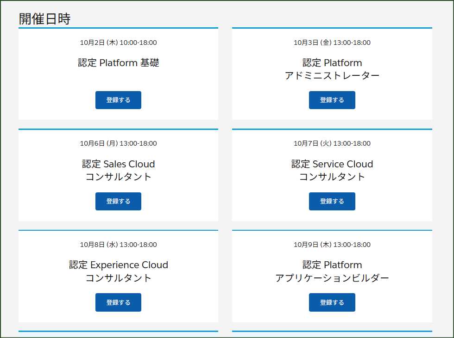Click 登録する under Service Cloud コンサルタント

click(x=332, y=201)
